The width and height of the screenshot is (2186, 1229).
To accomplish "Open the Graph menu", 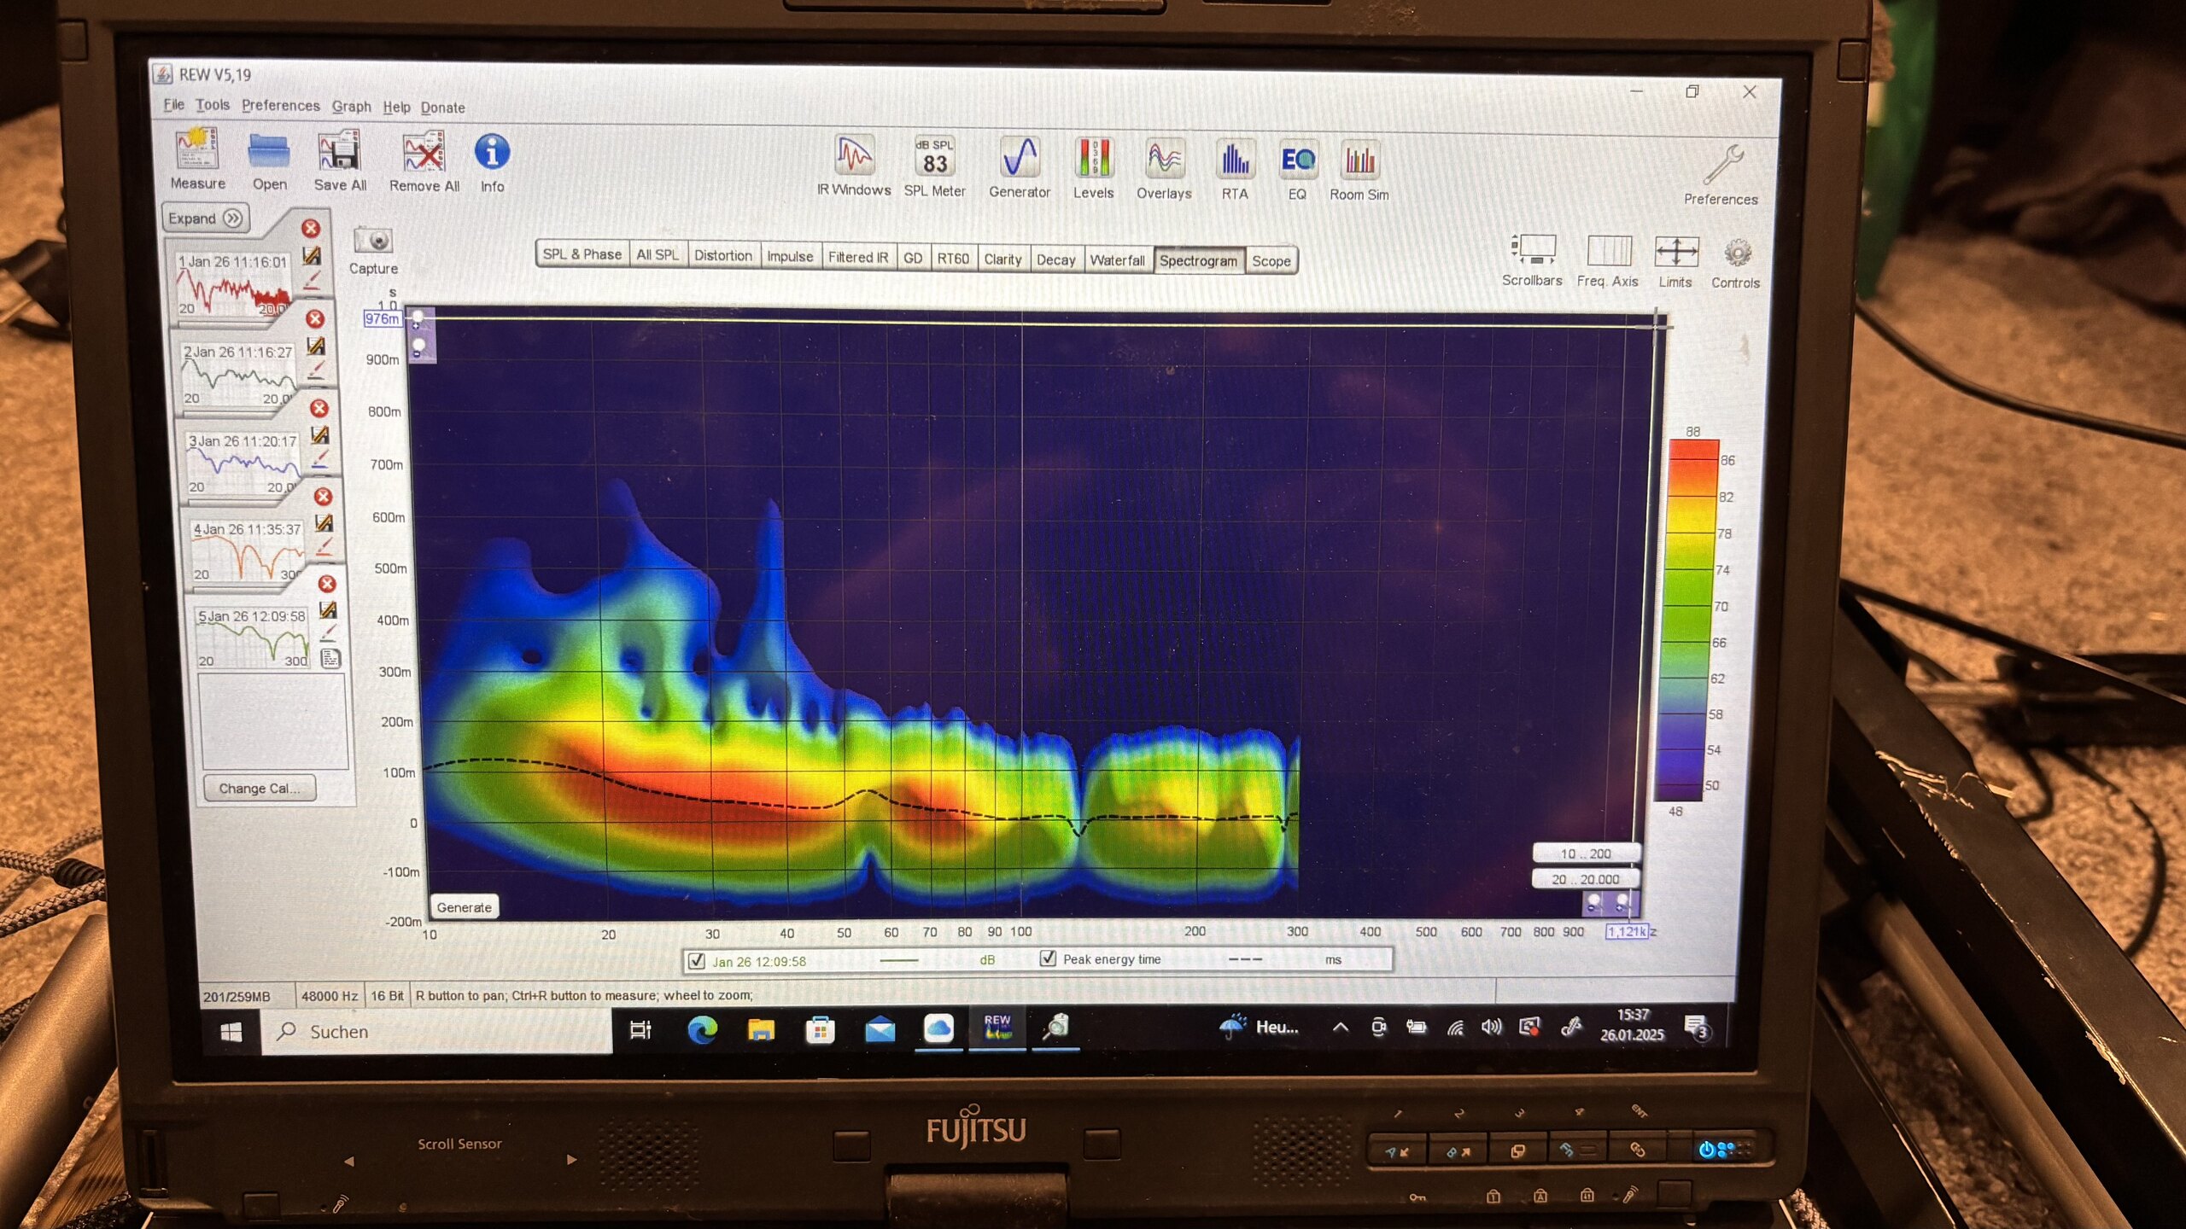I will (x=351, y=107).
